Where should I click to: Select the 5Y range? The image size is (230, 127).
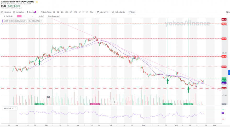(x=87, y=12)
